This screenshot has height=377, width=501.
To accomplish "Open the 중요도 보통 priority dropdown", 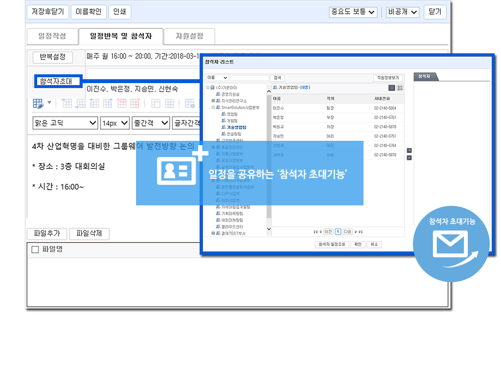I will 353,12.
